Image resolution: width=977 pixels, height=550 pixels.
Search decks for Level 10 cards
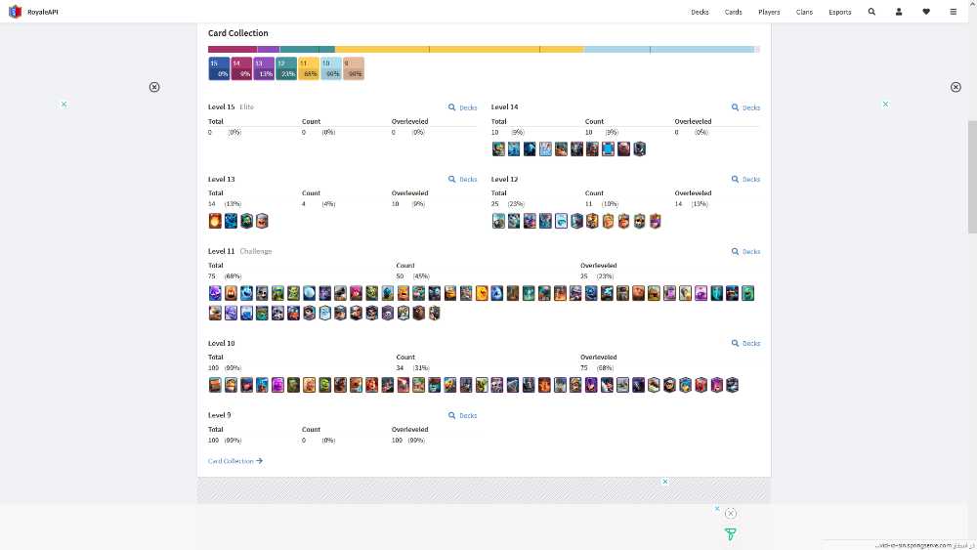click(x=745, y=343)
